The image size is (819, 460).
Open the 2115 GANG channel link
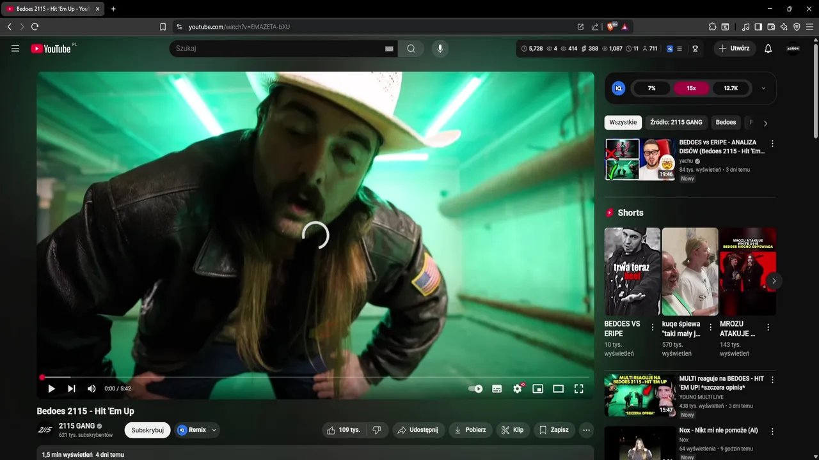(x=77, y=425)
